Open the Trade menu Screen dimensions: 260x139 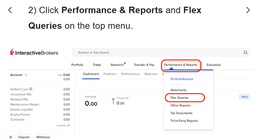(x=97, y=65)
